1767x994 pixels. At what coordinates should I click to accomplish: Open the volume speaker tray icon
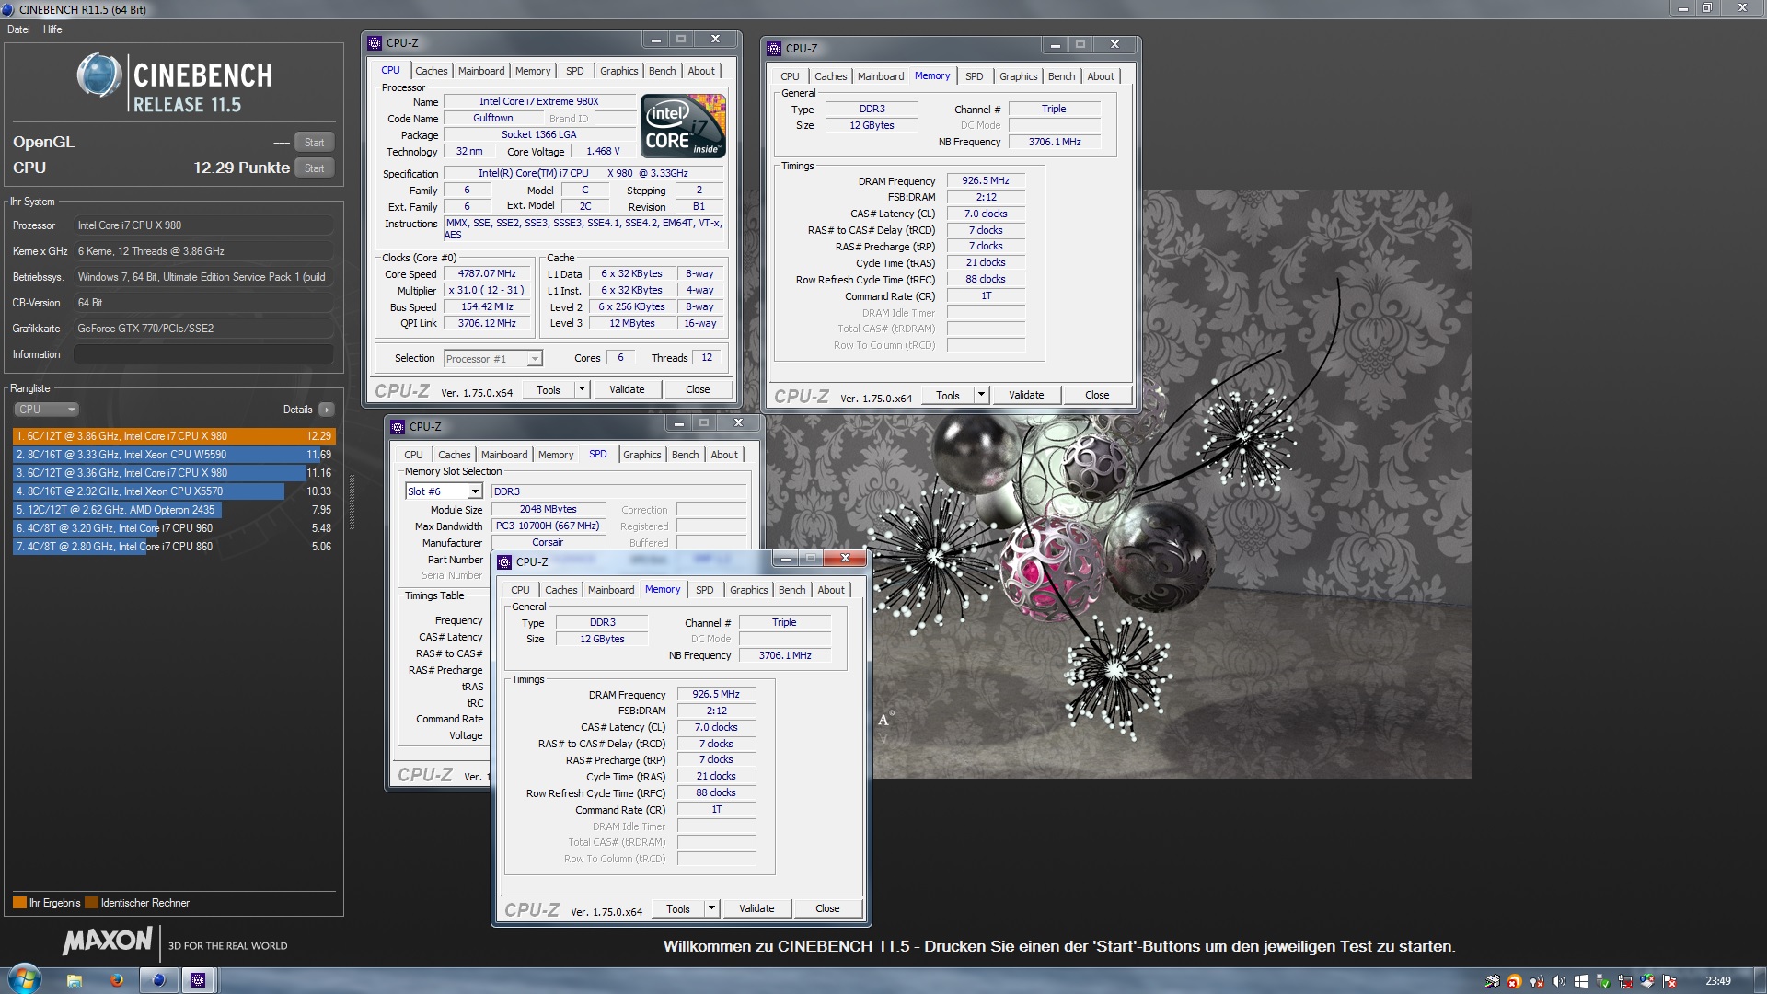click(x=1558, y=981)
